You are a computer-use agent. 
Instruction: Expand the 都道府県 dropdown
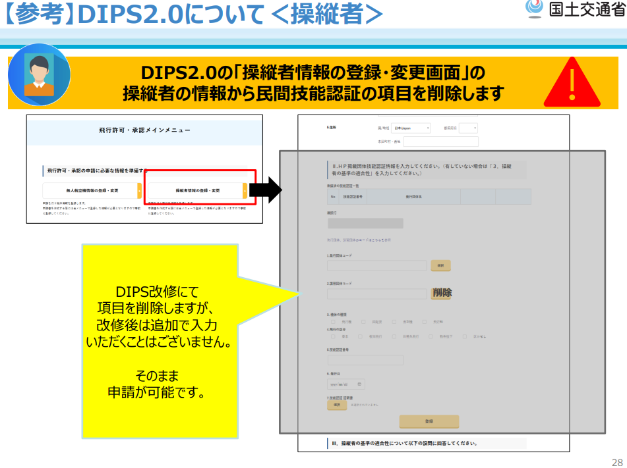pos(468,128)
